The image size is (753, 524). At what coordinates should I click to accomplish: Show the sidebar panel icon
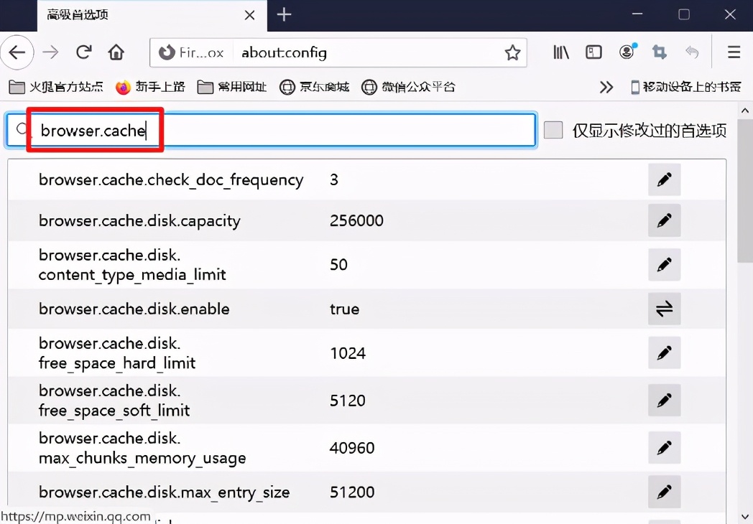click(x=593, y=52)
